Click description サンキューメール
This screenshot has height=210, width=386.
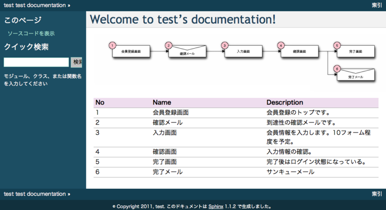pyautogui.click(x=290, y=172)
